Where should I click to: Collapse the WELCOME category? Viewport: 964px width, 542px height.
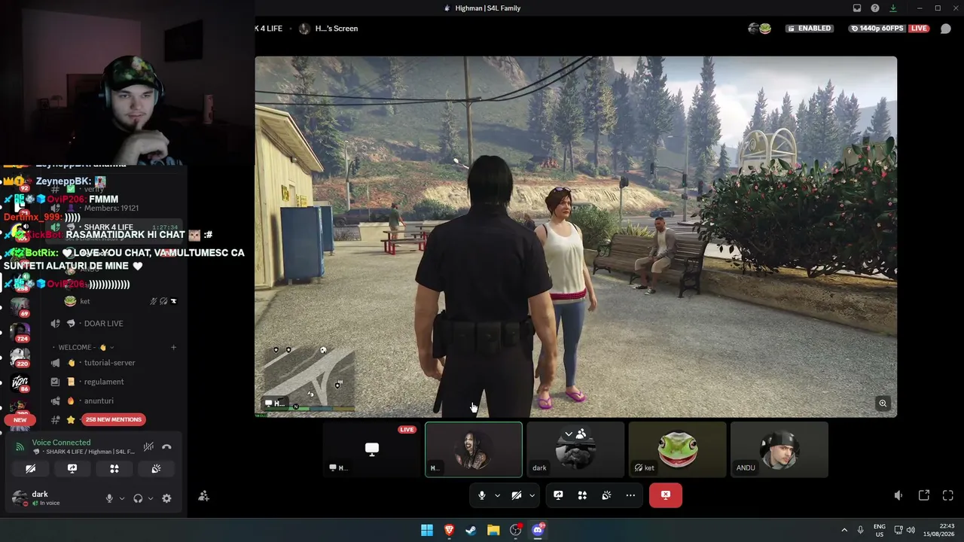pyautogui.click(x=83, y=348)
